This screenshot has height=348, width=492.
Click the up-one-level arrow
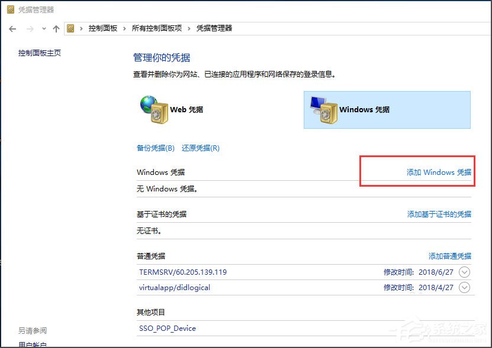click(56, 28)
